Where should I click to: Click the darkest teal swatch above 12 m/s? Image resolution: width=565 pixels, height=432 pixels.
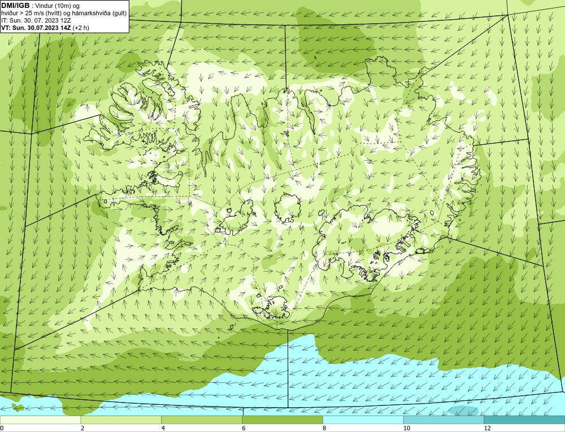click(525, 420)
